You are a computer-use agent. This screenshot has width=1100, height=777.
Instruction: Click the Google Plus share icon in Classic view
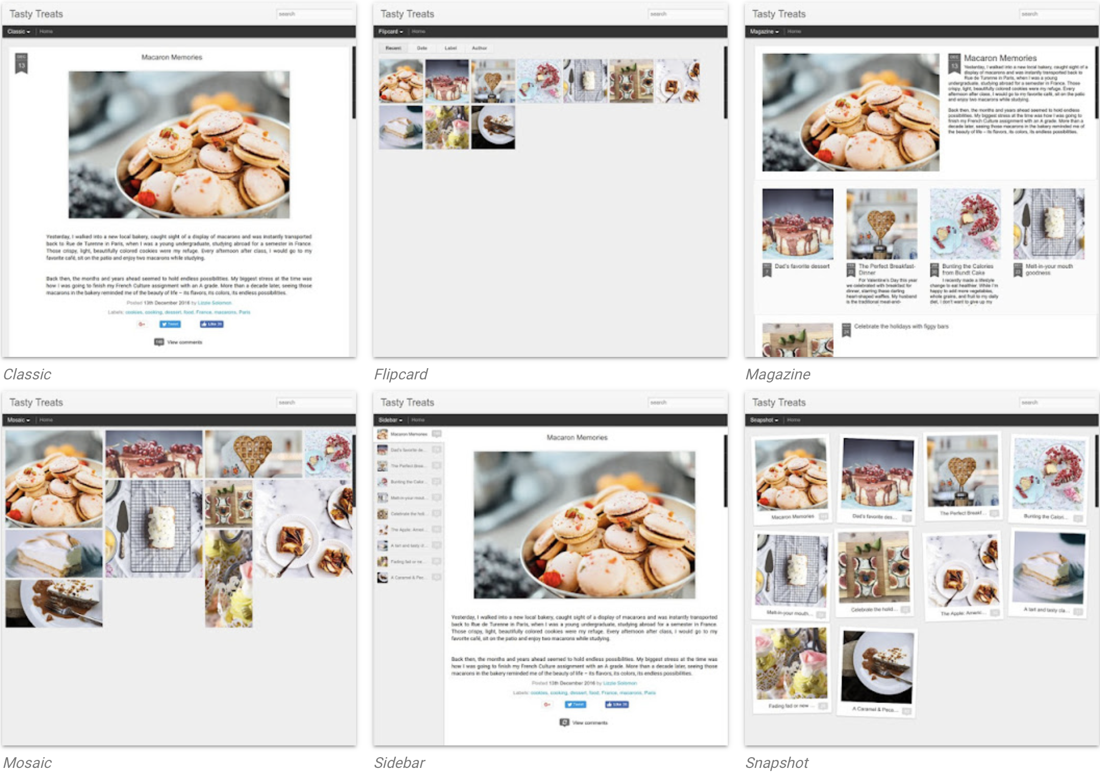click(x=142, y=324)
